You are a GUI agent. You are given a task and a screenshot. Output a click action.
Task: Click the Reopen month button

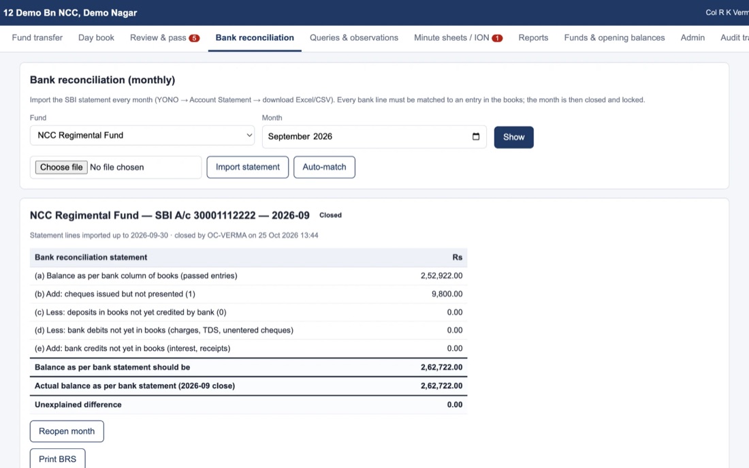click(67, 431)
